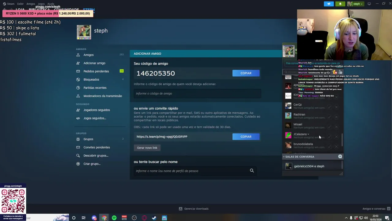
Task: Open Chrome in the taskbar
Action: pos(104,218)
